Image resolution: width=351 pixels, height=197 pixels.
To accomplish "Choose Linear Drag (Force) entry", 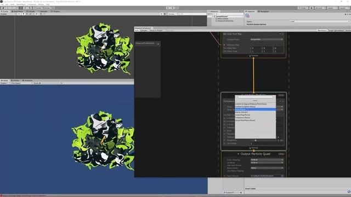I will (x=255, y=115).
